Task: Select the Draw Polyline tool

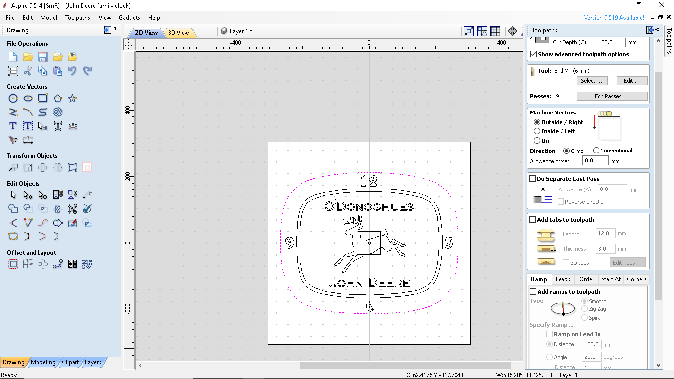Action: (13, 112)
